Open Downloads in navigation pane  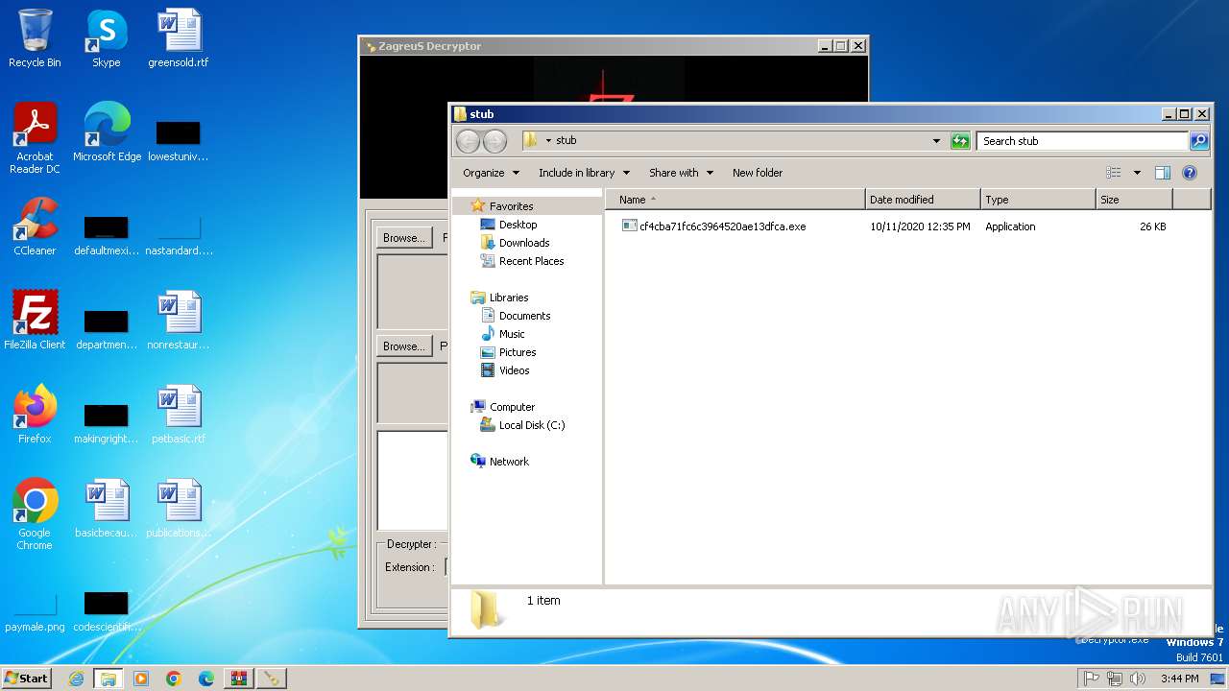coord(524,243)
